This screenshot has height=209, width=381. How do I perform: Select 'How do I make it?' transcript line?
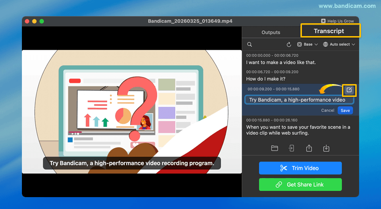click(265, 79)
